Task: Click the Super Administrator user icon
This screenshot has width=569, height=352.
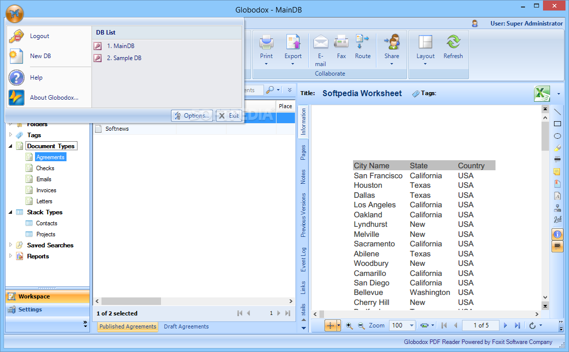Action: pos(474,24)
